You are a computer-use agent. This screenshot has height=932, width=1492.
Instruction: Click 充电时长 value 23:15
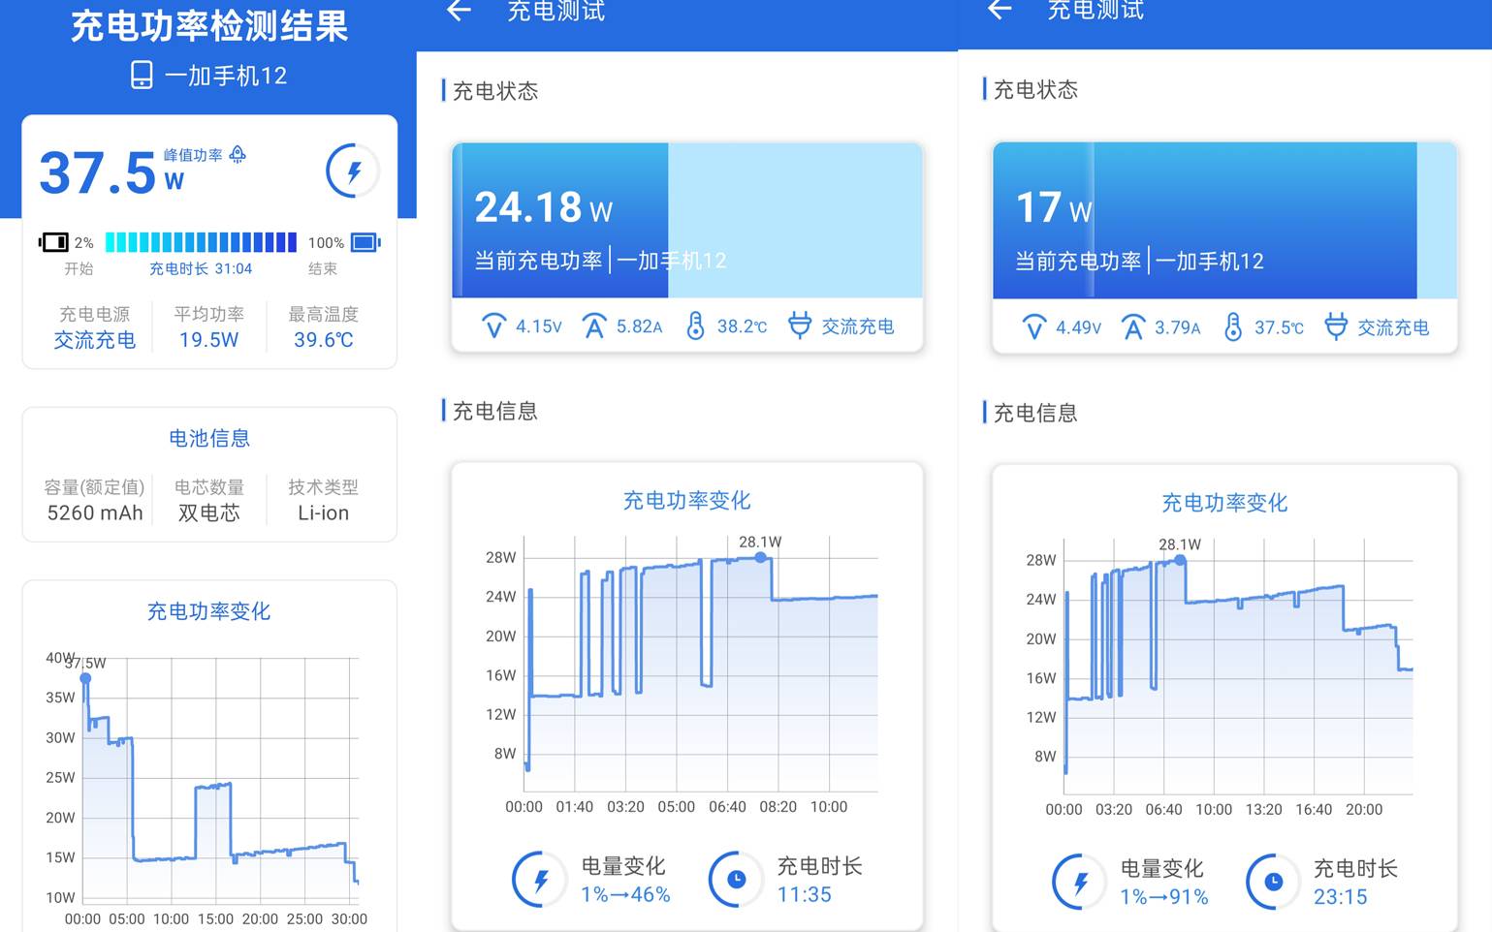(1341, 897)
